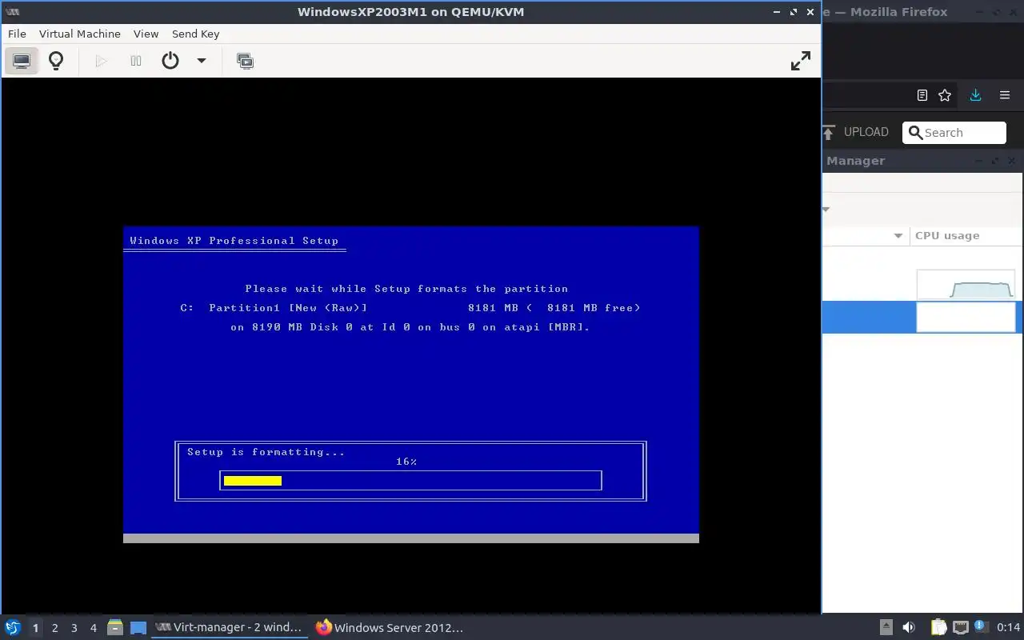The image size is (1024, 640).
Task: Click the volume speaker tray icon
Action: click(909, 627)
